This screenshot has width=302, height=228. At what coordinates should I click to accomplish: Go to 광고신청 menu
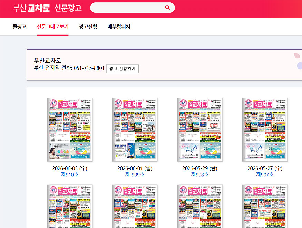(88, 26)
